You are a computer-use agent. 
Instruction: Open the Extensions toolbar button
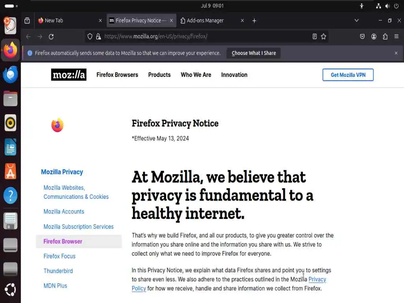pyautogui.click(x=385, y=37)
